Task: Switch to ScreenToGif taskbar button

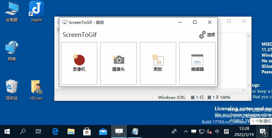Action: (119, 131)
